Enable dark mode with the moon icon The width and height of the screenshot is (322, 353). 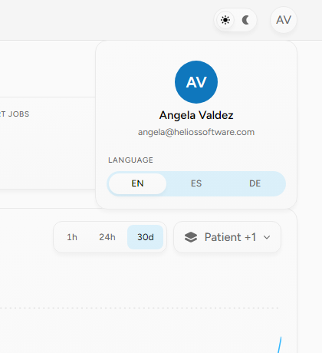(245, 20)
